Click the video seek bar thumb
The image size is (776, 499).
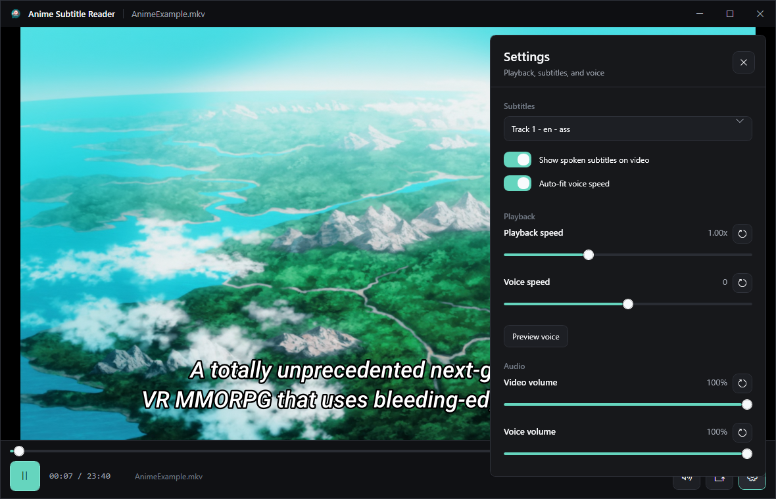click(x=19, y=451)
